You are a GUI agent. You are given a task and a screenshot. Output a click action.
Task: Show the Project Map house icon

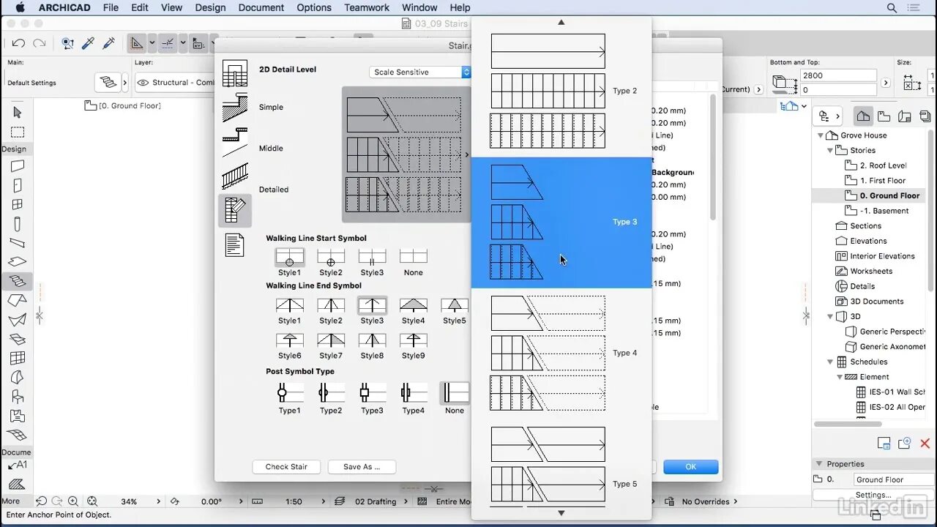coord(864,116)
